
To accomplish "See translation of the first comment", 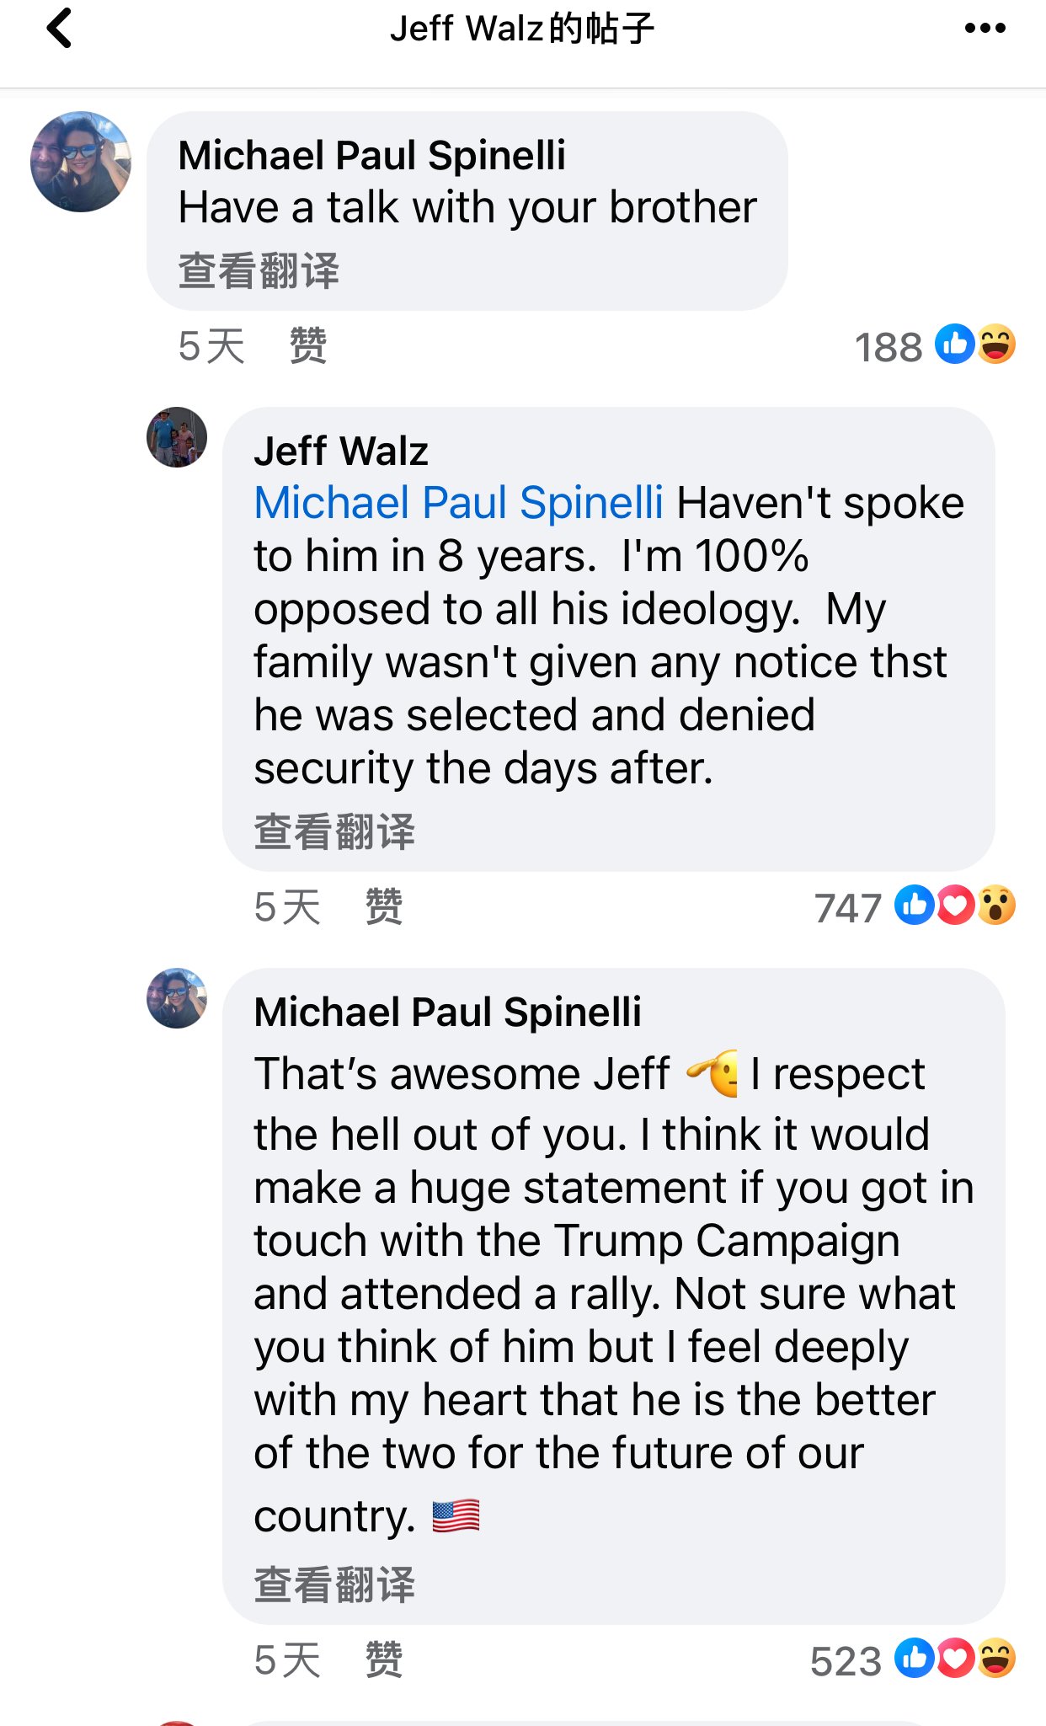I will click(x=259, y=271).
